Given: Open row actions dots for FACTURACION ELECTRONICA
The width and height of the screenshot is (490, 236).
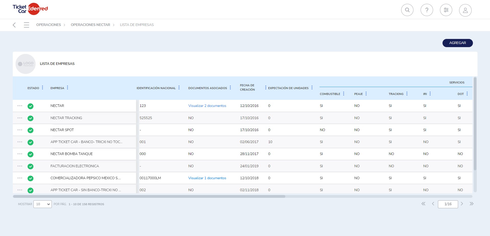Looking at the screenshot, I should tap(20, 166).
